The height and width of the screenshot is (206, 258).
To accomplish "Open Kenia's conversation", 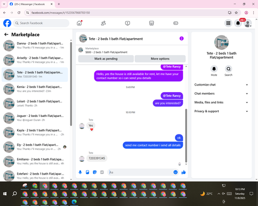I will pos(35,89).
